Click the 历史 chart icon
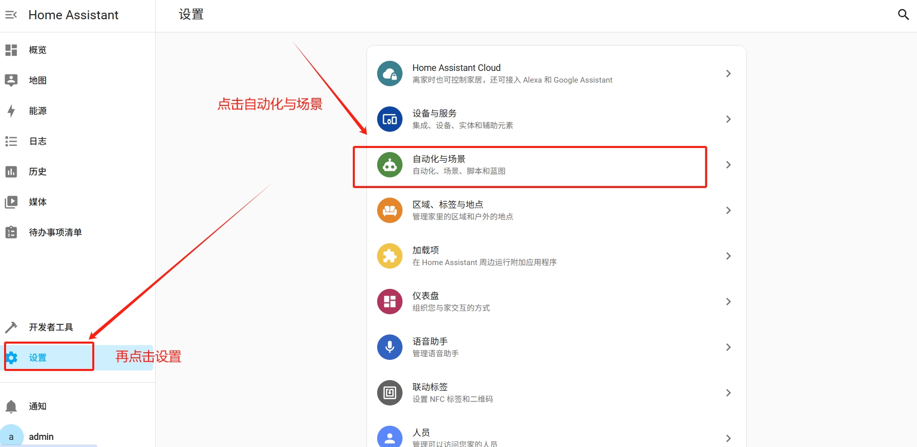Screen dimensions: 917x447 click(x=11, y=171)
